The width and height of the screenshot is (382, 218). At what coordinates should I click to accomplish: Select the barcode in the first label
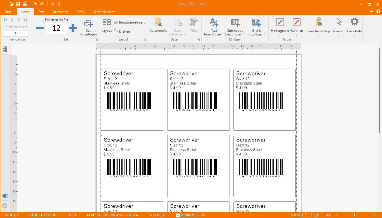(129, 101)
